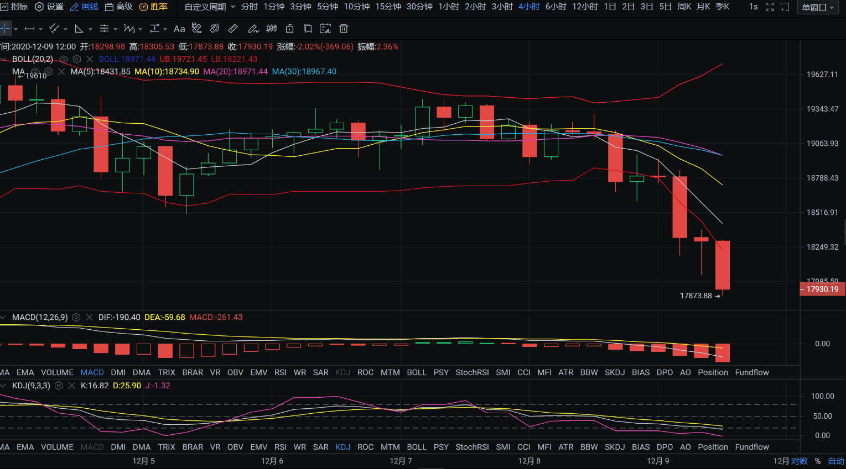Image resolution: width=846 pixels, height=469 pixels.
Task: Switch to the 1日 timeframe tab
Action: point(610,7)
